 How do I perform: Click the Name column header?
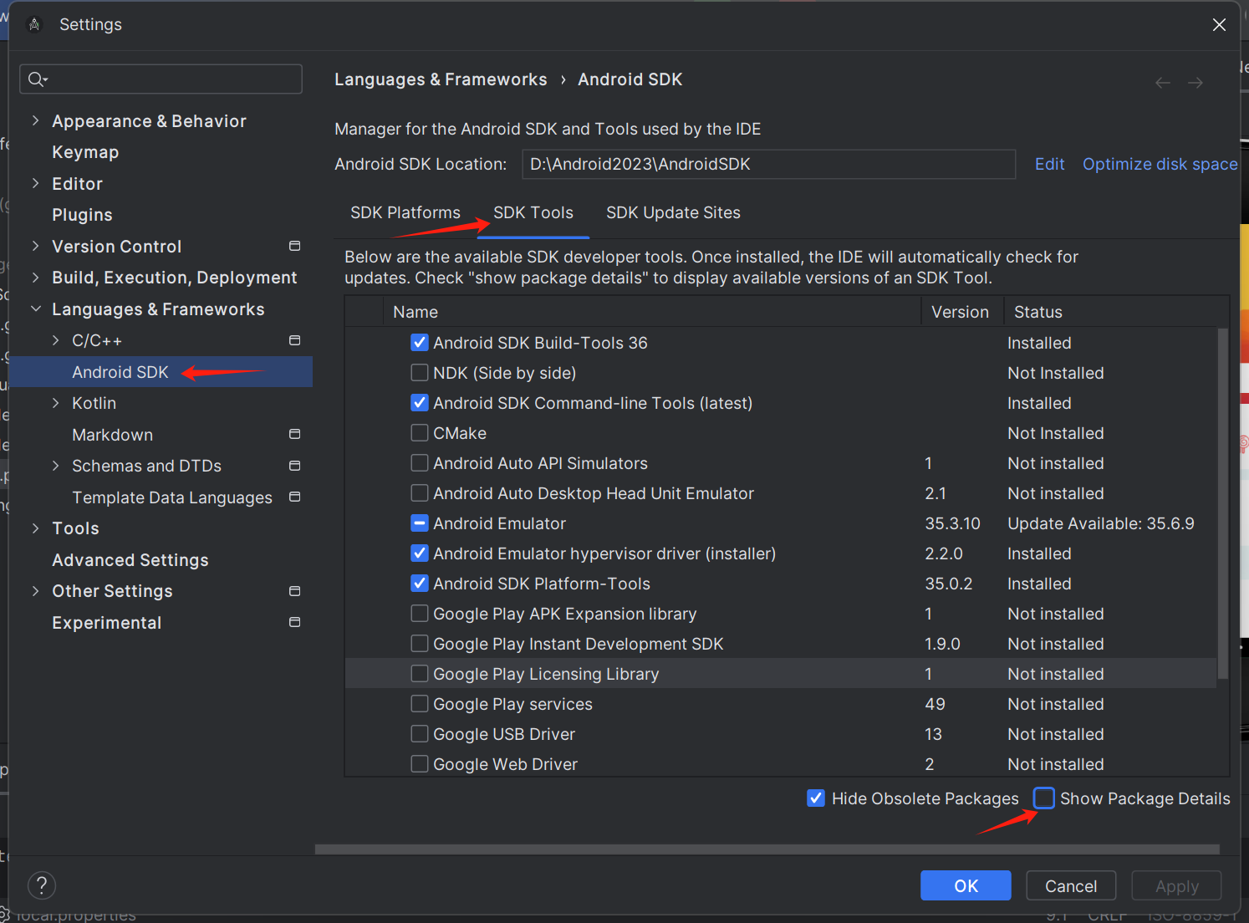[x=652, y=312]
